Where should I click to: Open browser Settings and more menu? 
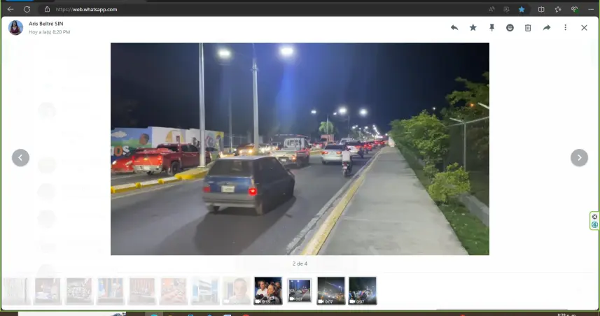pyautogui.click(x=591, y=9)
